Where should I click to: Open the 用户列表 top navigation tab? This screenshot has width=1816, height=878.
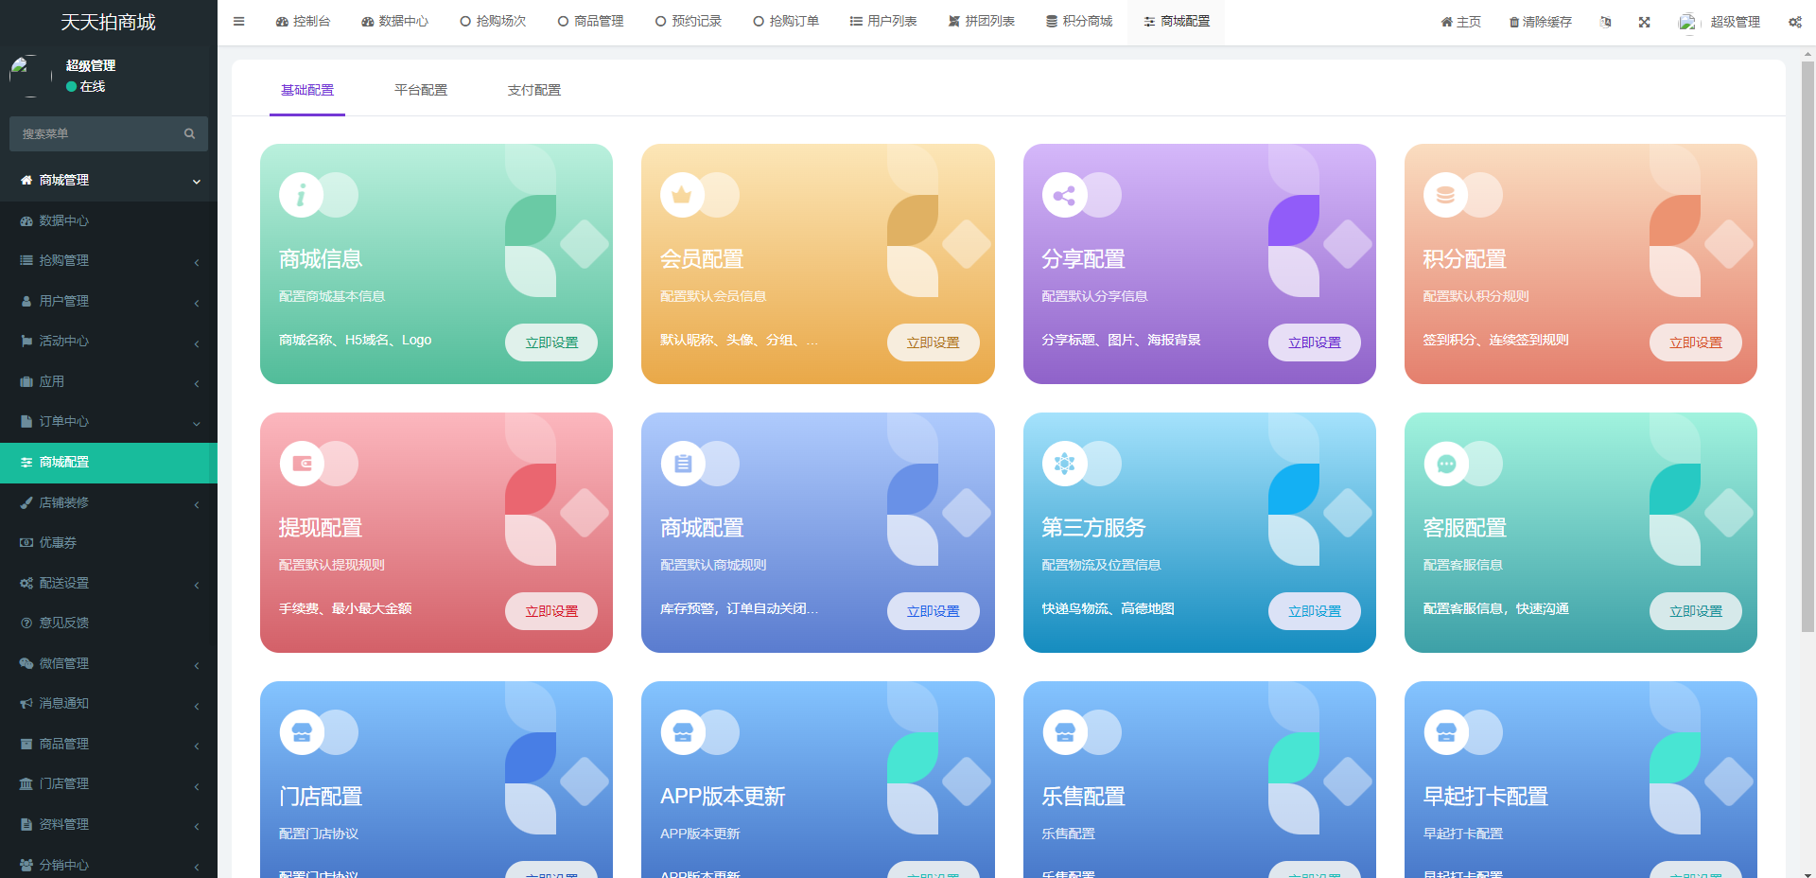[x=883, y=21]
